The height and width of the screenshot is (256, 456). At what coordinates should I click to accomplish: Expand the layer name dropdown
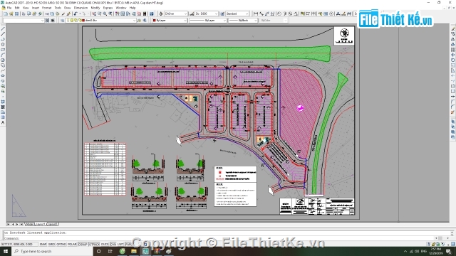(100, 21)
